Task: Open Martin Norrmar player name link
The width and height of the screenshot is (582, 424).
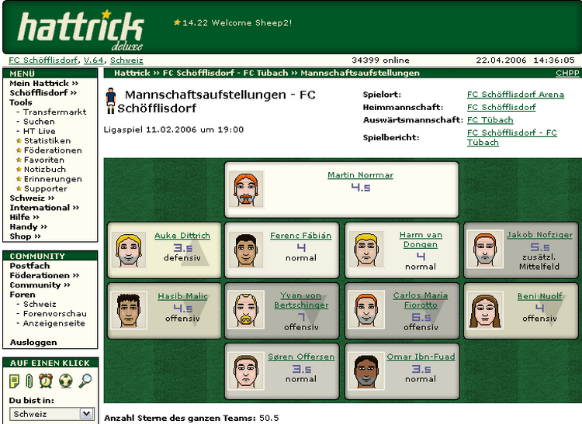Action: pyautogui.click(x=360, y=175)
